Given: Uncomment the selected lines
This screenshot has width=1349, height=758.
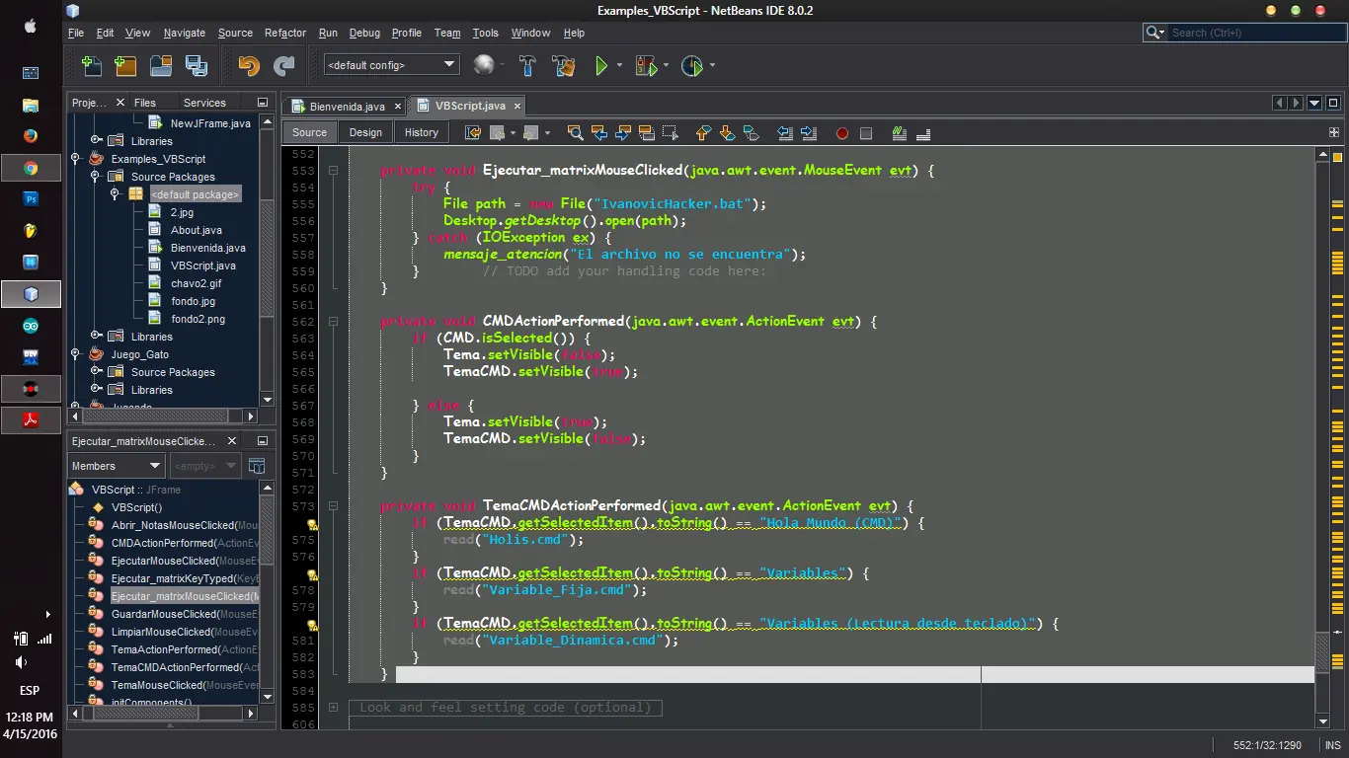Looking at the screenshot, I should click(923, 133).
